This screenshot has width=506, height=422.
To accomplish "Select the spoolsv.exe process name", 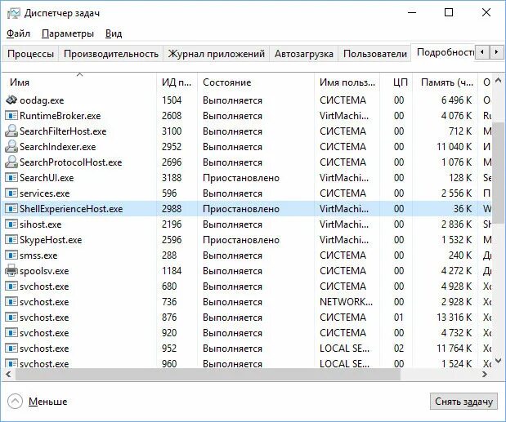I will click(44, 271).
